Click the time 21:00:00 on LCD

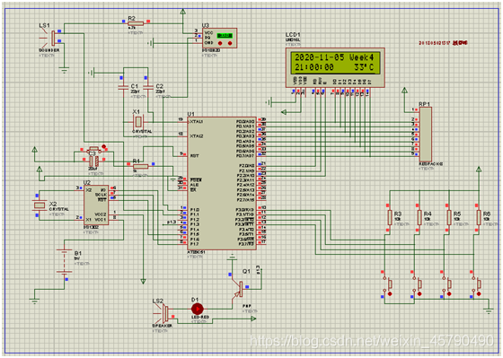pyautogui.click(x=314, y=67)
